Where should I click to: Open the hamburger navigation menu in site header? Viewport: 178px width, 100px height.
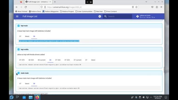point(17,16)
